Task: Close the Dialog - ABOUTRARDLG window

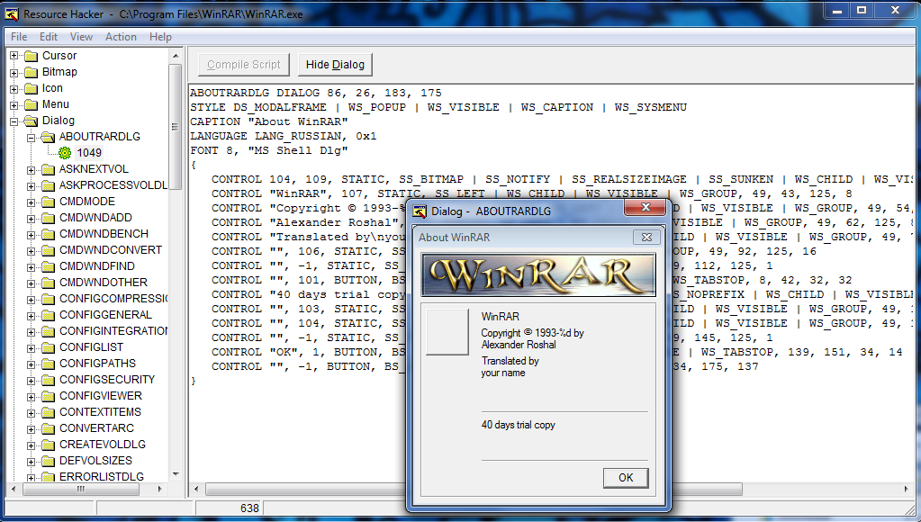Action: pos(646,207)
